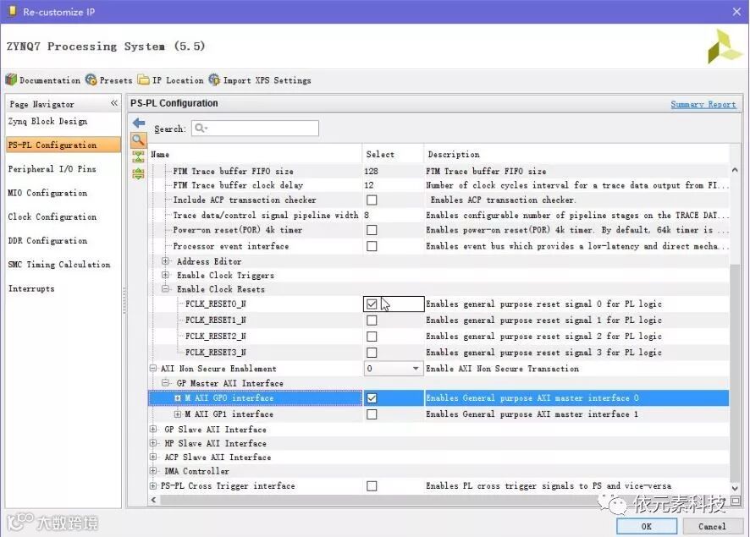
Task: Check the M AXI GP1 interface checkbox
Action: pos(372,414)
